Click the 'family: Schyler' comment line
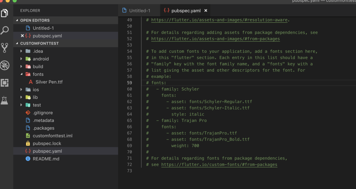This screenshot has height=189, width=356. click(173, 89)
